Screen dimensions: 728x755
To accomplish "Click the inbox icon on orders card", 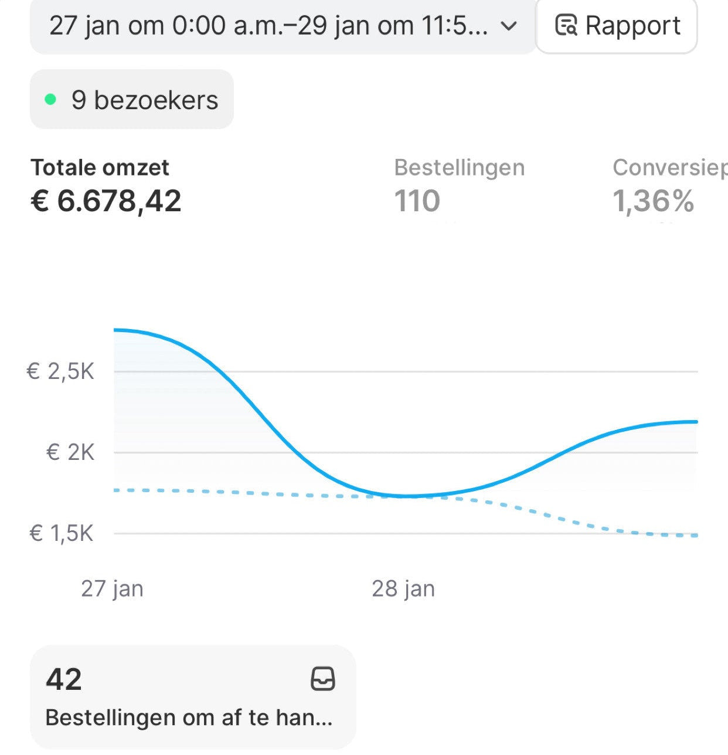I will pyautogui.click(x=322, y=679).
